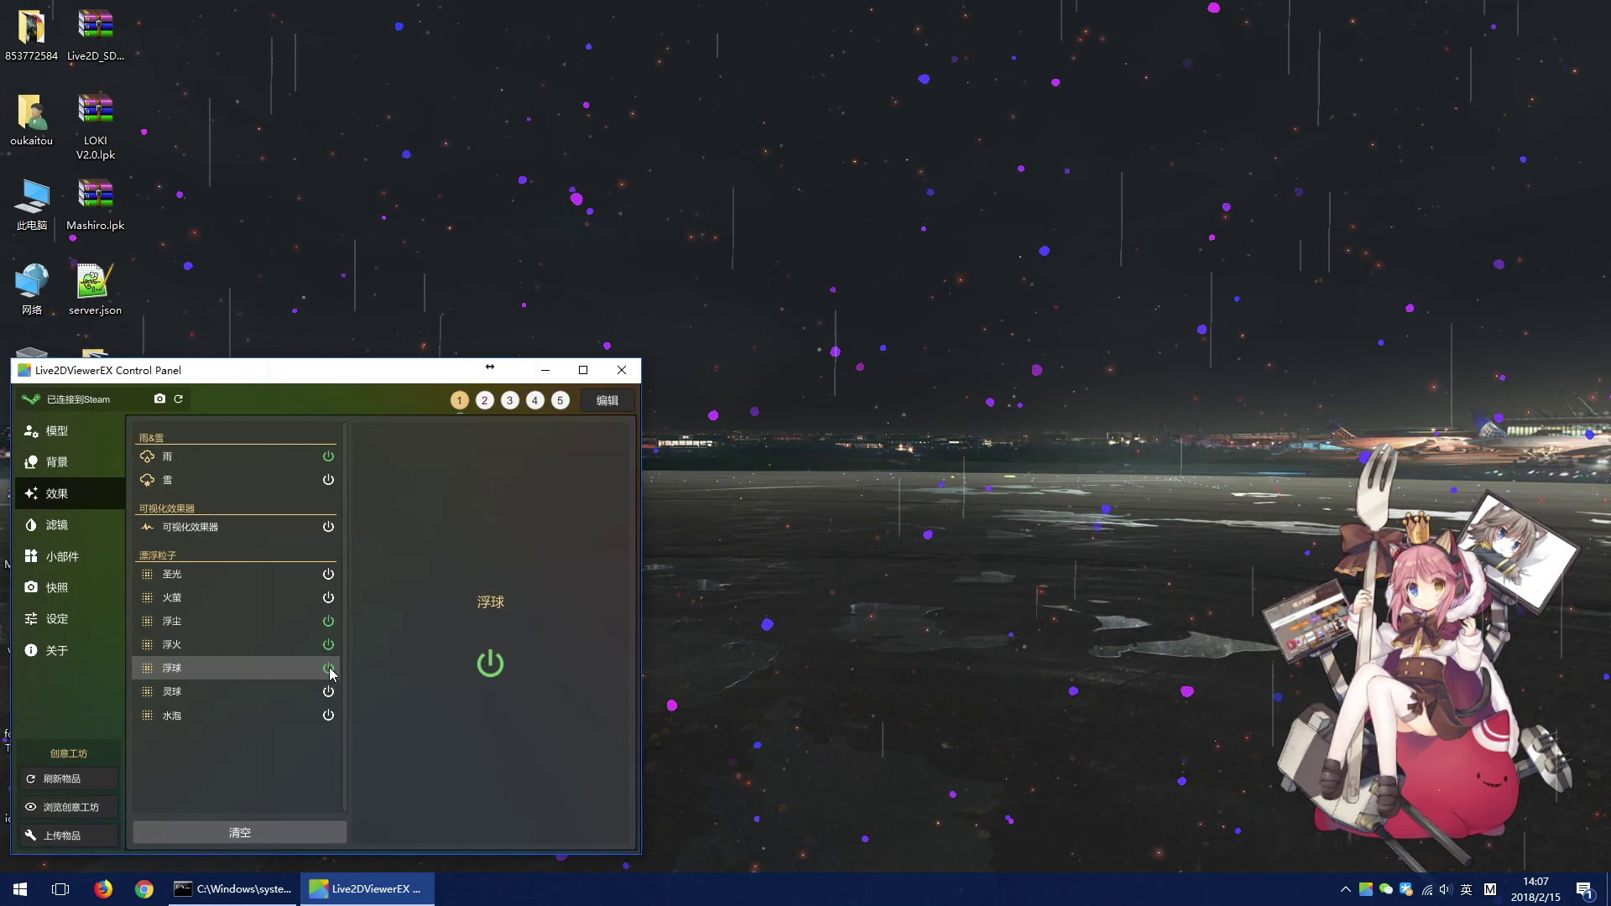Open the 背景 (Background) panel
The width and height of the screenshot is (1611, 906).
[x=56, y=461]
